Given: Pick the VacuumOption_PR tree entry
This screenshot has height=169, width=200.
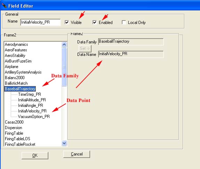Looking at the screenshot, I should (34, 117).
